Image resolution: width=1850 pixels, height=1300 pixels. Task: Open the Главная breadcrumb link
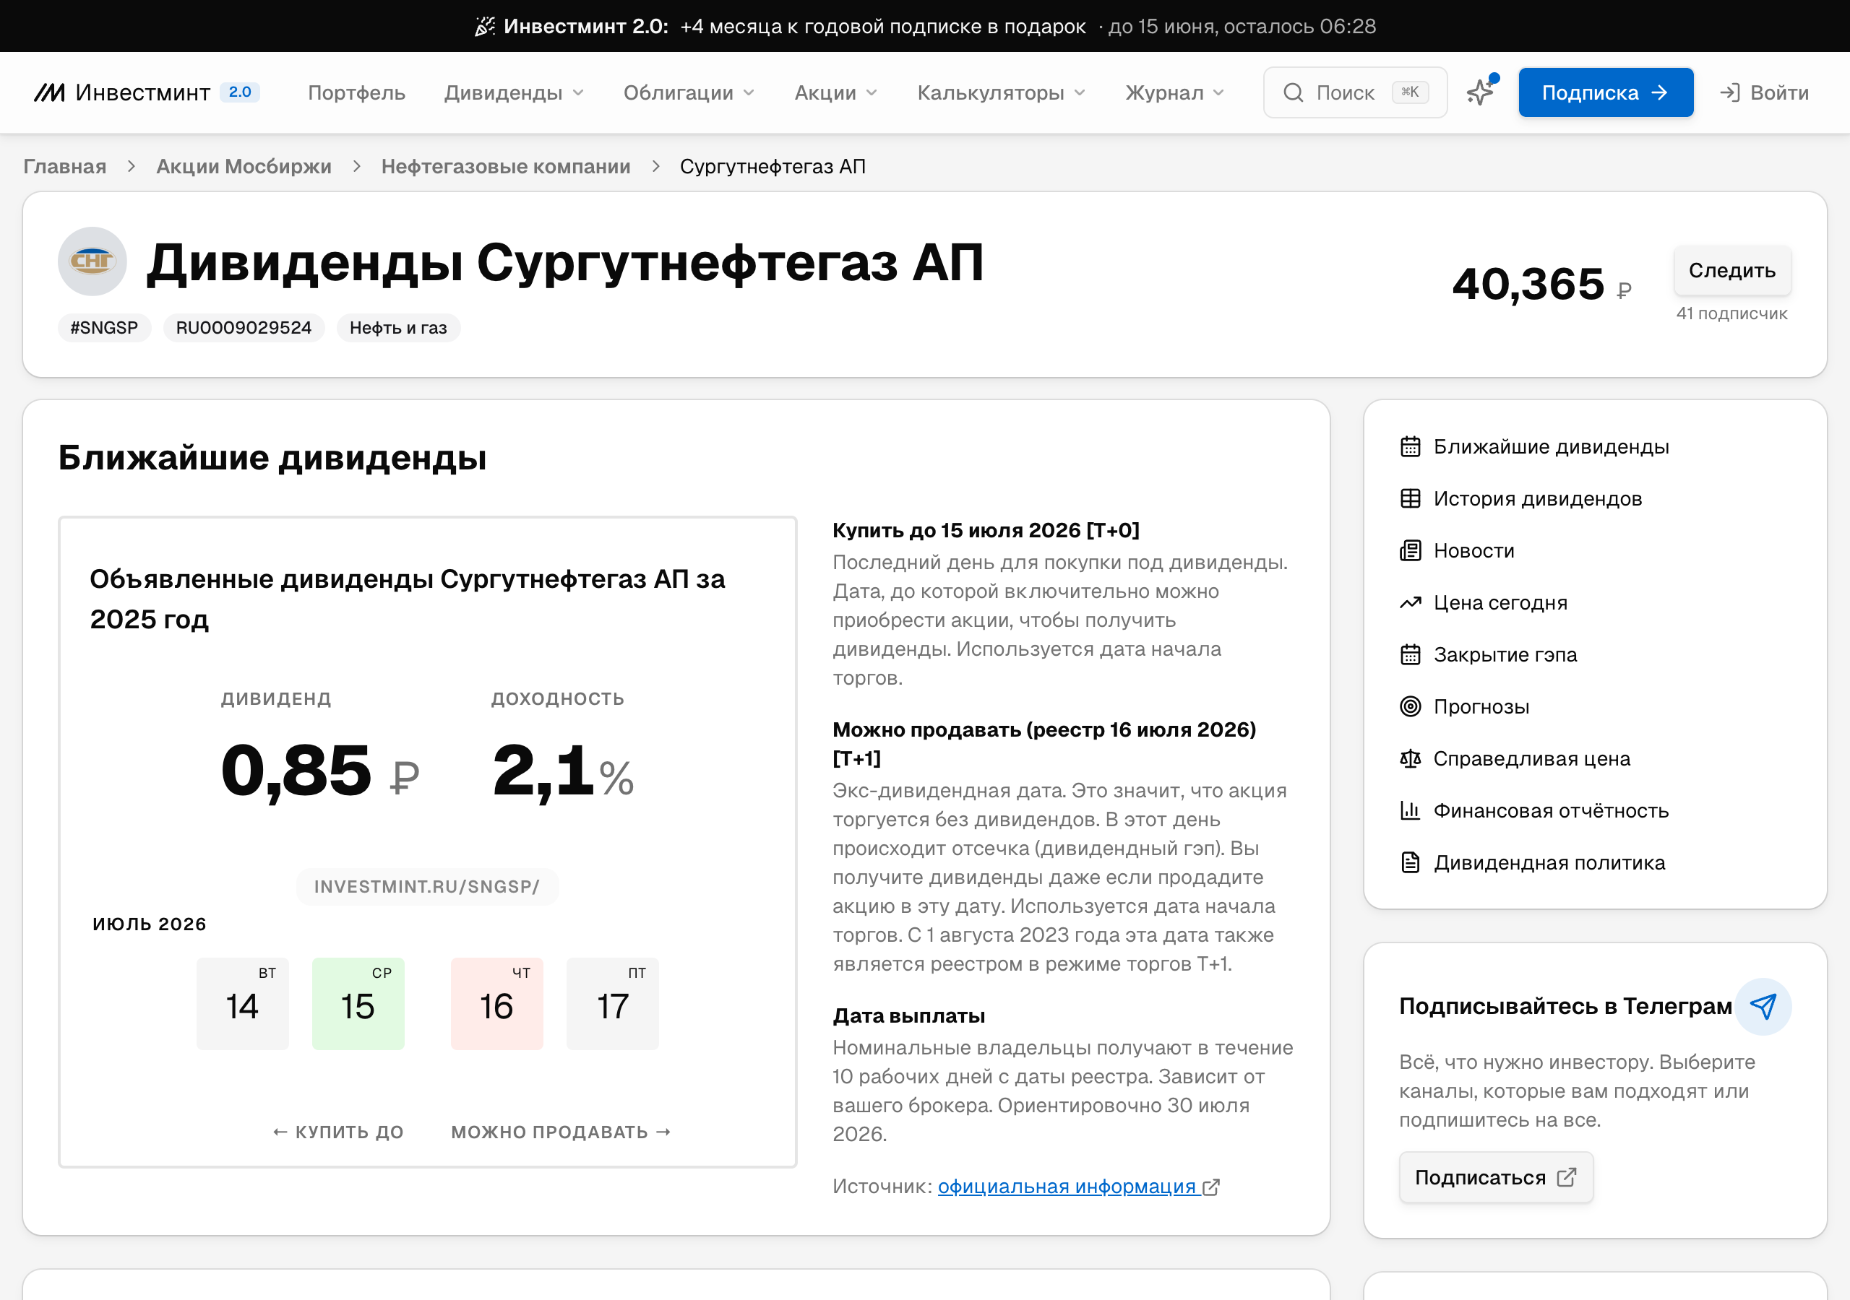(64, 166)
